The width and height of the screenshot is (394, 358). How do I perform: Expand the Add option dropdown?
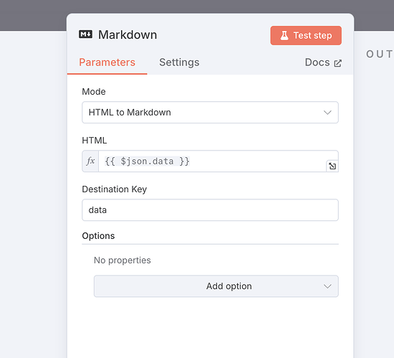216,286
